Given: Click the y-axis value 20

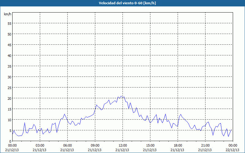Looking at the screenshot, I should pyautogui.click(x=9, y=98).
